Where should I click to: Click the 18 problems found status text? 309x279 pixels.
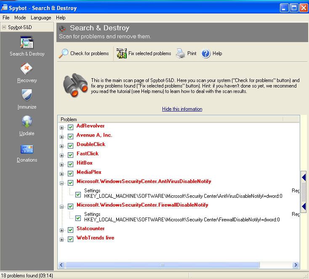[x=27, y=276]
